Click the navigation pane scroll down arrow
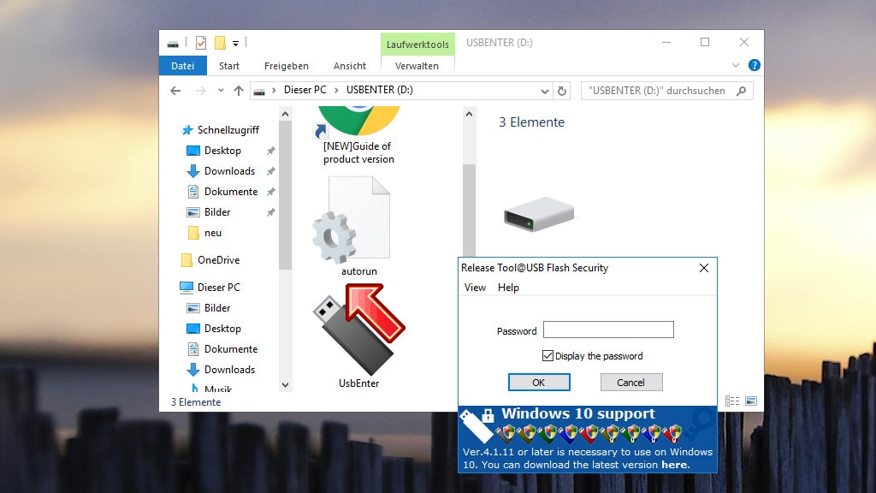This screenshot has height=493, width=876. [286, 384]
